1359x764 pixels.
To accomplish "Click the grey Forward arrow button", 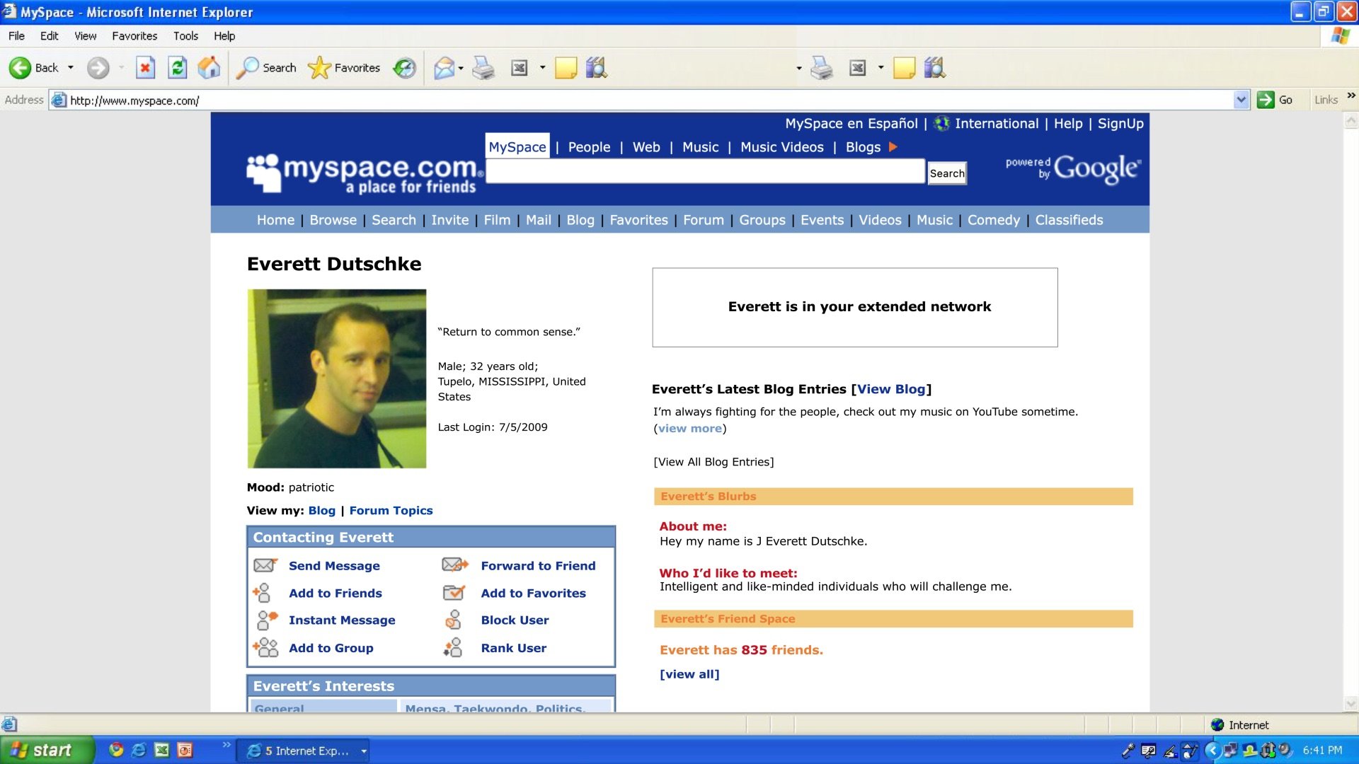I will coord(98,68).
